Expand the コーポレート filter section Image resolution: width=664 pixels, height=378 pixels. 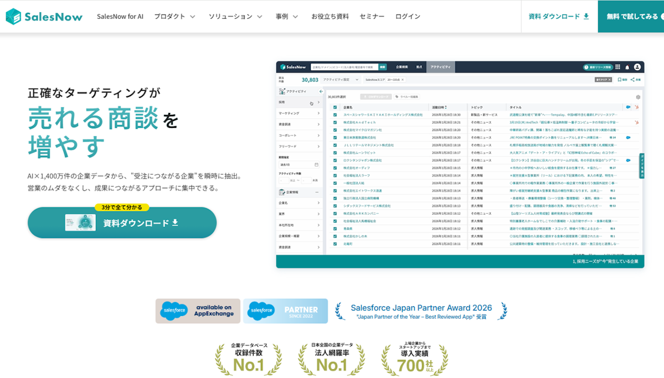coord(300,136)
